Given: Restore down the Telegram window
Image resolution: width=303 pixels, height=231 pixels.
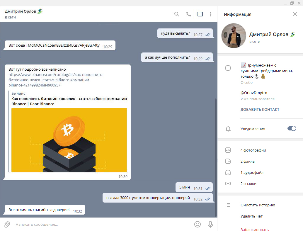Looking at the screenshot, I should click(x=292, y=3).
